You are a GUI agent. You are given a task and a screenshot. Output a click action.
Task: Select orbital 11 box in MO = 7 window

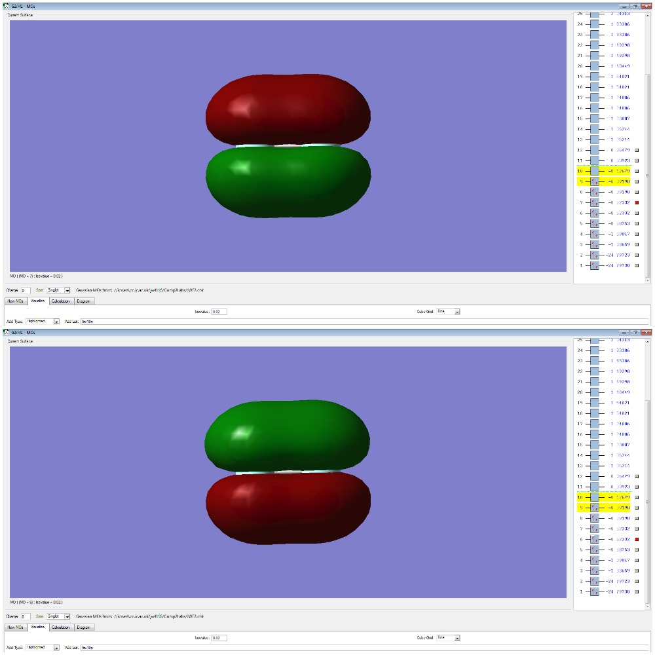click(x=594, y=160)
